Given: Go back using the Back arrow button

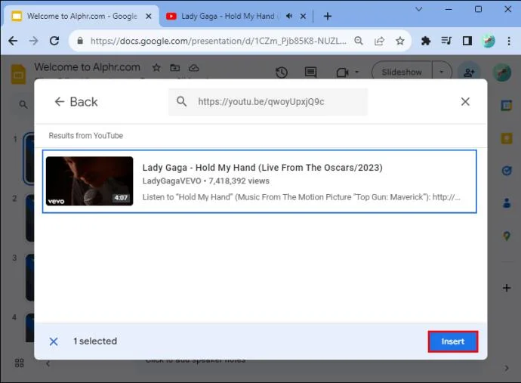Looking at the screenshot, I should (76, 102).
